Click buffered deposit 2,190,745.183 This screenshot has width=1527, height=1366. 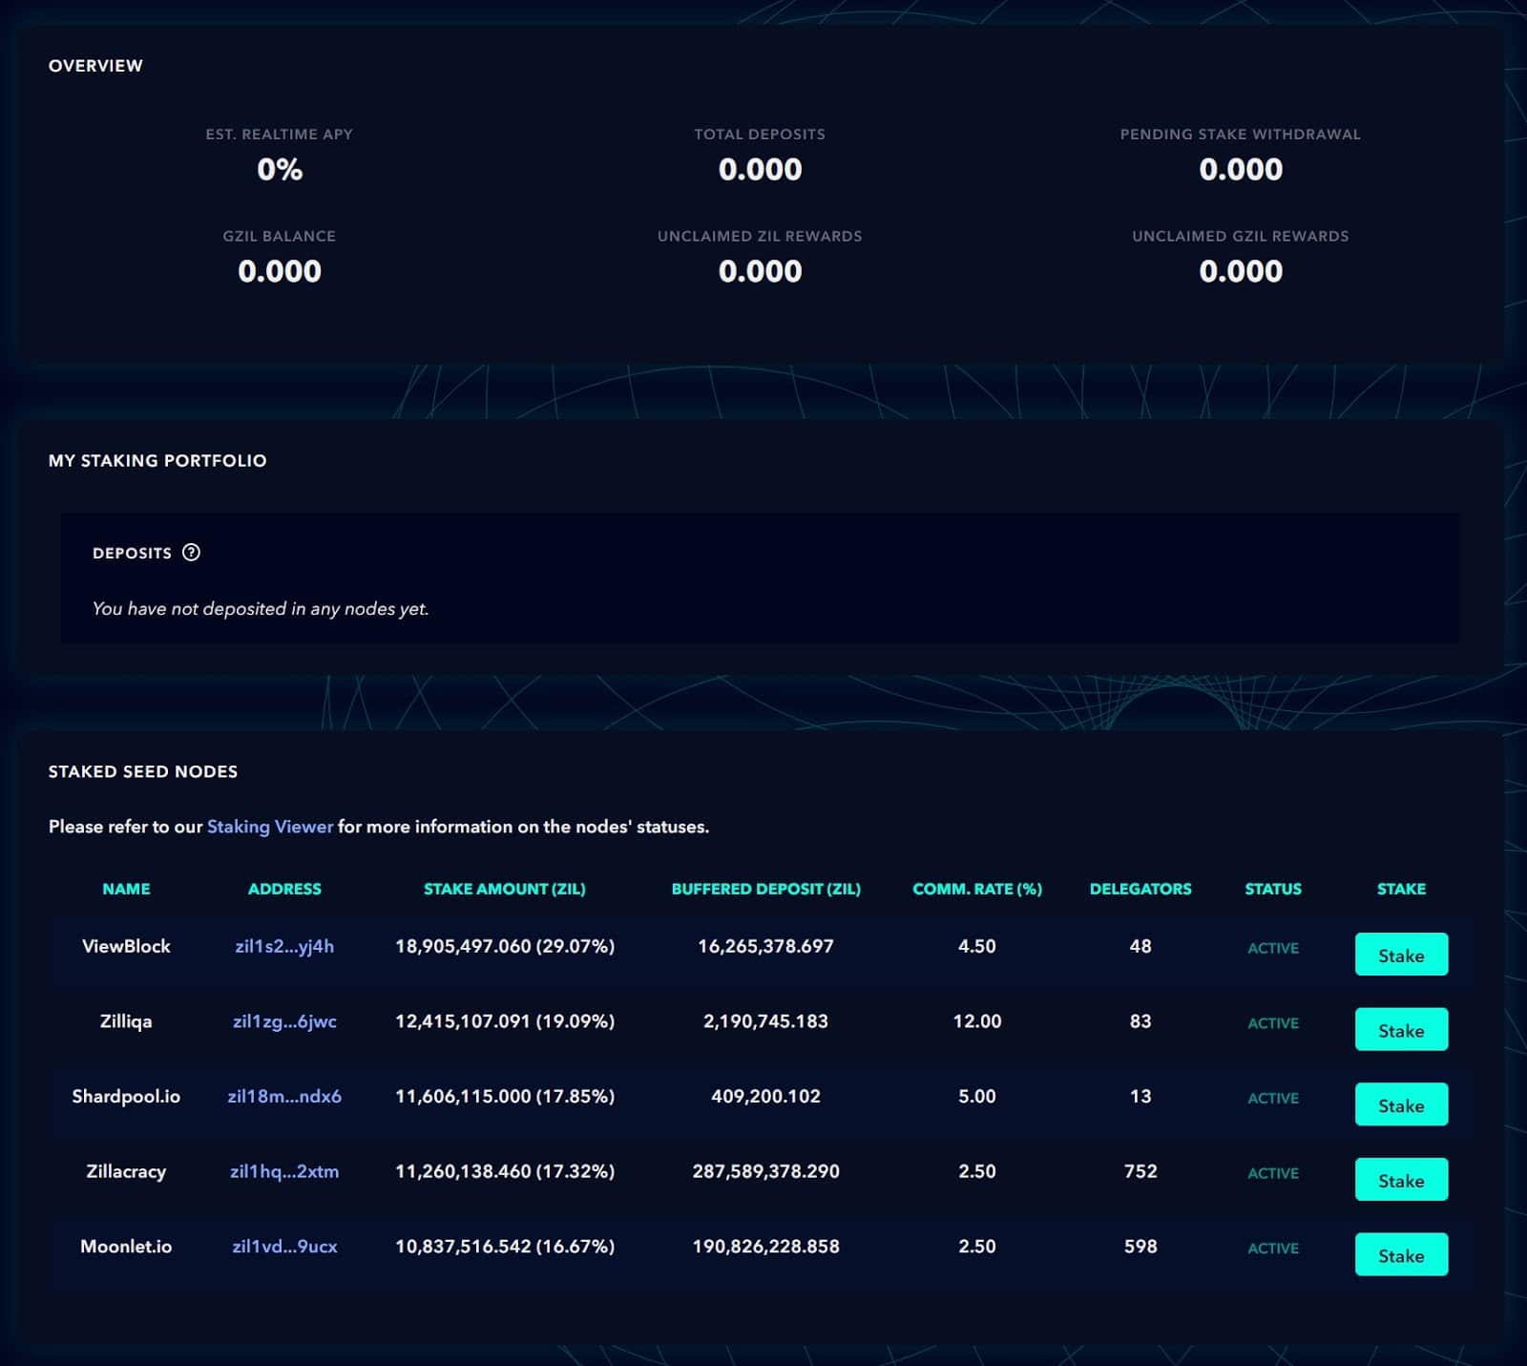click(x=765, y=1021)
